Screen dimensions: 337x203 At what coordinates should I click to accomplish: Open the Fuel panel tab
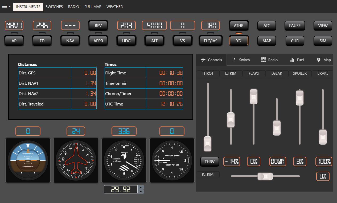(297, 60)
